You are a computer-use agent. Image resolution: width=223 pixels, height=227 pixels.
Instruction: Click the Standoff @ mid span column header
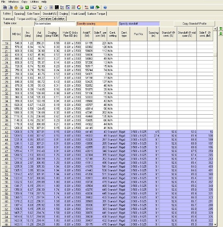[x=187, y=34]
